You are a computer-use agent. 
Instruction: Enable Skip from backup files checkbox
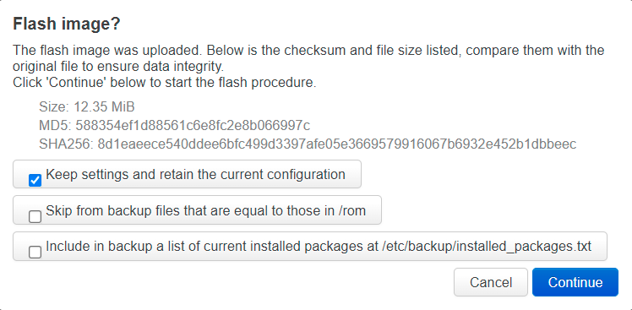35,216
